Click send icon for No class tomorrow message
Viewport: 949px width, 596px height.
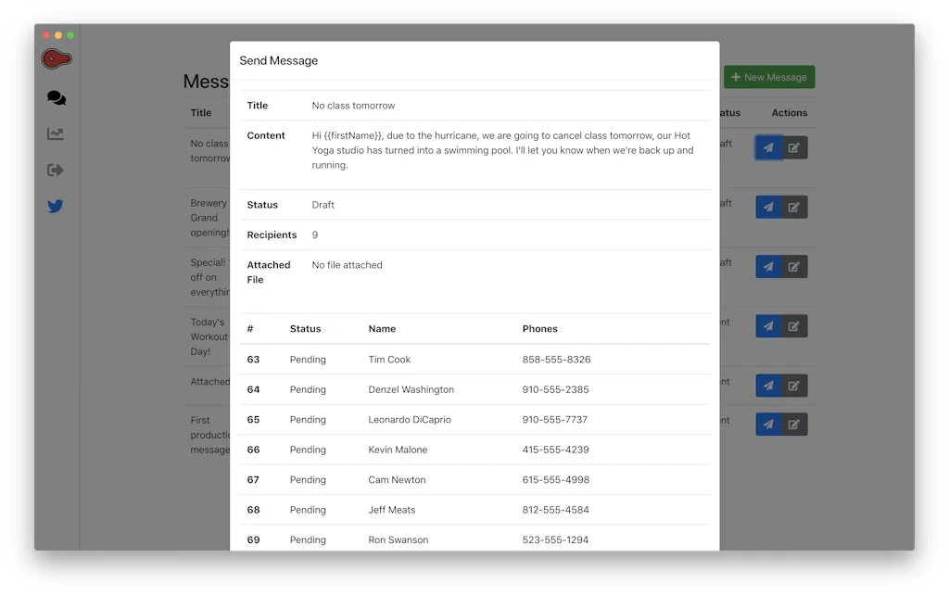pos(768,147)
